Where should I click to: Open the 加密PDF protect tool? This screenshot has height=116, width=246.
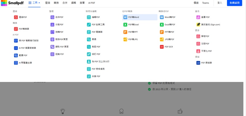click(x=203, y=44)
